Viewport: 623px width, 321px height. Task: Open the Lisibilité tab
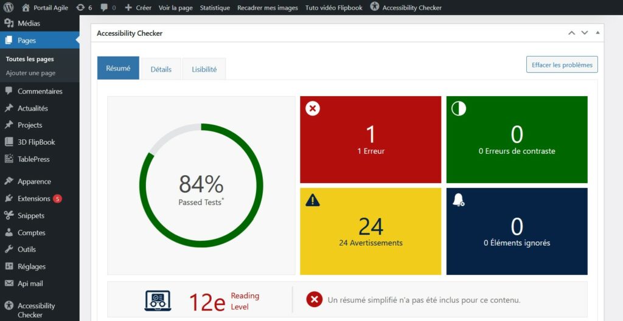[x=204, y=69]
